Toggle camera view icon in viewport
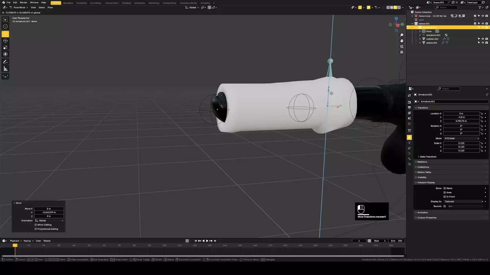Viewport: 490px width, 275px height. 402,47
